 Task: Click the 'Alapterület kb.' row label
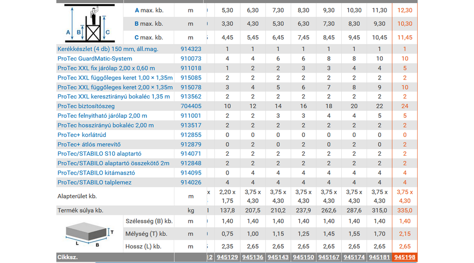coord(77,196)
